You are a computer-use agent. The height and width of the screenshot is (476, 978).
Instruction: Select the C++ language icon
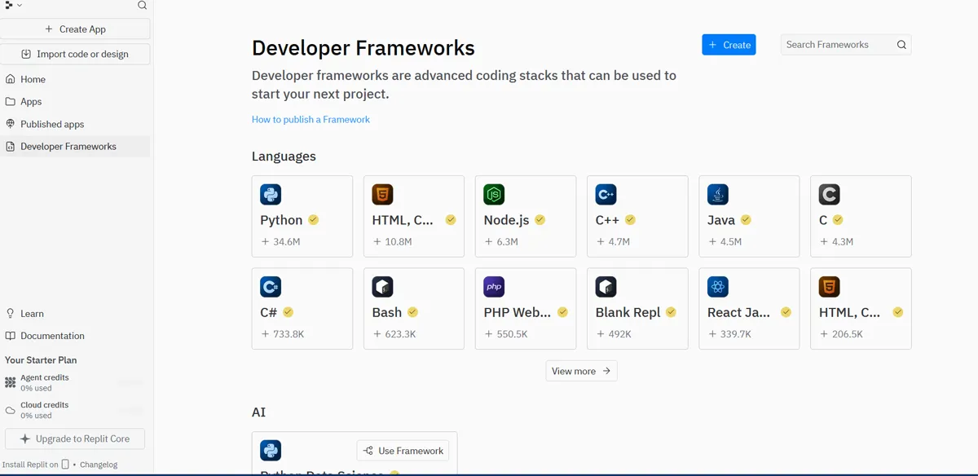(605, 194)
